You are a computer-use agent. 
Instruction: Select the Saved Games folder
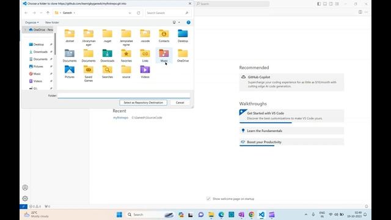(89, 73)
